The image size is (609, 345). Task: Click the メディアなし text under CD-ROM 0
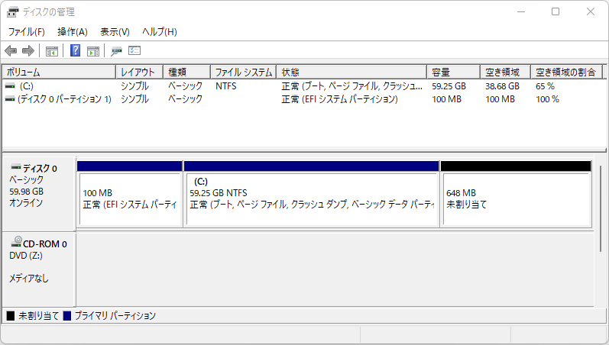29,278
